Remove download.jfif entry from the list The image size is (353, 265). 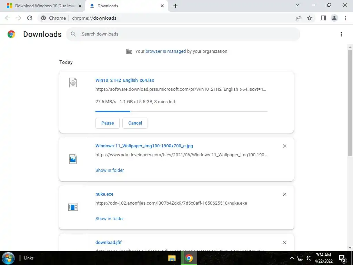284,243
